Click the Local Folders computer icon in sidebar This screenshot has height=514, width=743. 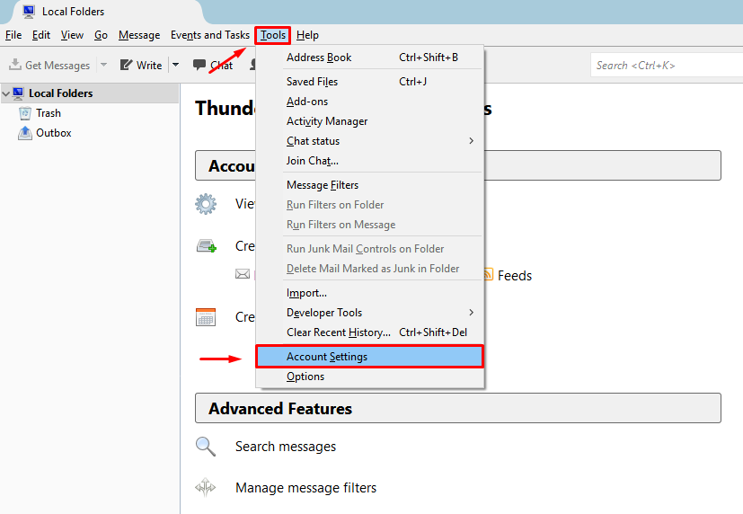pos(18,93)
